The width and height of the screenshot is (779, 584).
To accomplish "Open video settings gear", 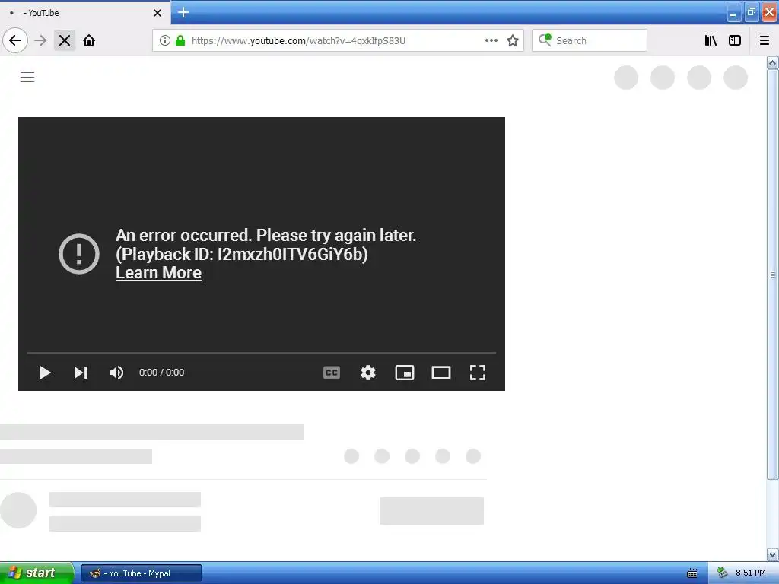I will coord(367,373).
